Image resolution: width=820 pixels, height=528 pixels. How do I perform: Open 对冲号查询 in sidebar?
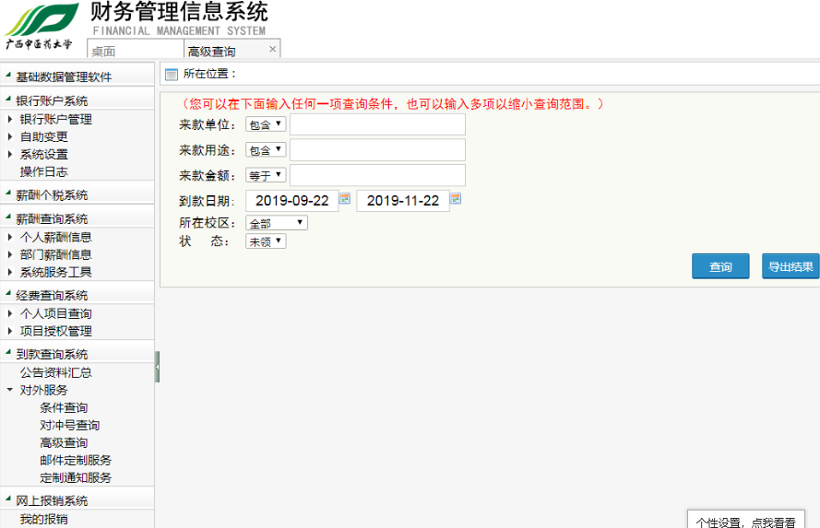tap(69, 425)
